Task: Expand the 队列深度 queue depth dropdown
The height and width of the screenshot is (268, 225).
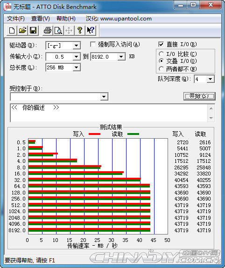Action: (x=210, y=79)
